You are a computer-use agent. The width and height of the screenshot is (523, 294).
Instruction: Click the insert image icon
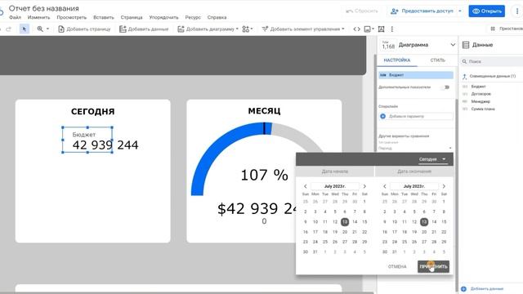point(367,29)
